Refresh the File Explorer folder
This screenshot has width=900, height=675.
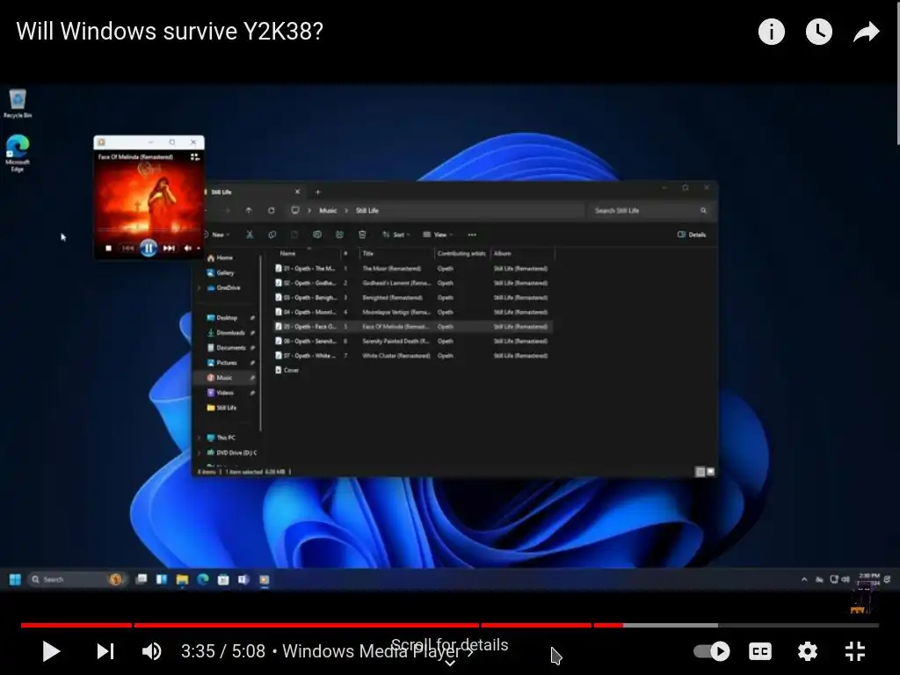click(271, 211)
